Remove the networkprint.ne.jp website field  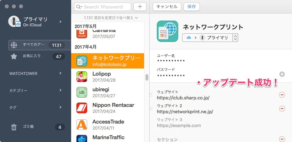282,109
